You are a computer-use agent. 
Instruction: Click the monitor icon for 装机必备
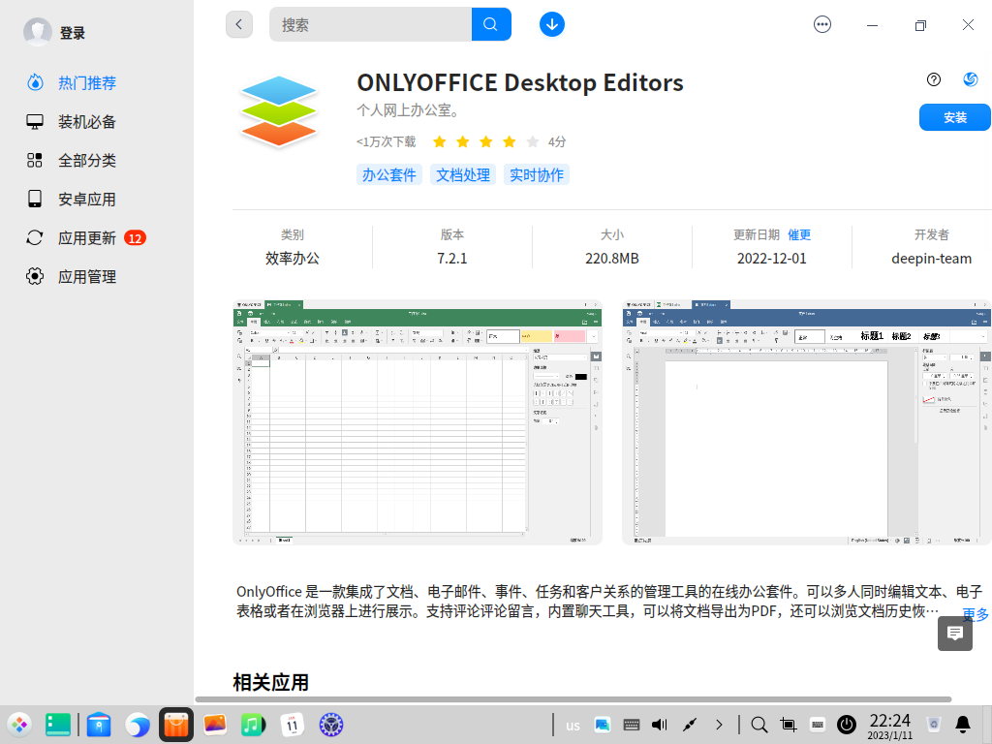point(35,121)
